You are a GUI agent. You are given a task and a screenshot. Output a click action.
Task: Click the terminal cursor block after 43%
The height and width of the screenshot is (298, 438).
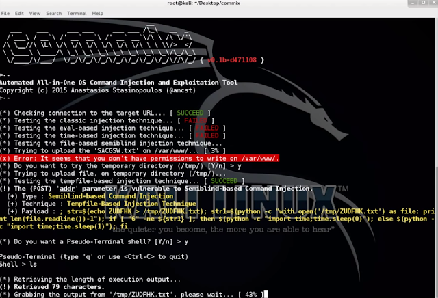coord(266,295)
